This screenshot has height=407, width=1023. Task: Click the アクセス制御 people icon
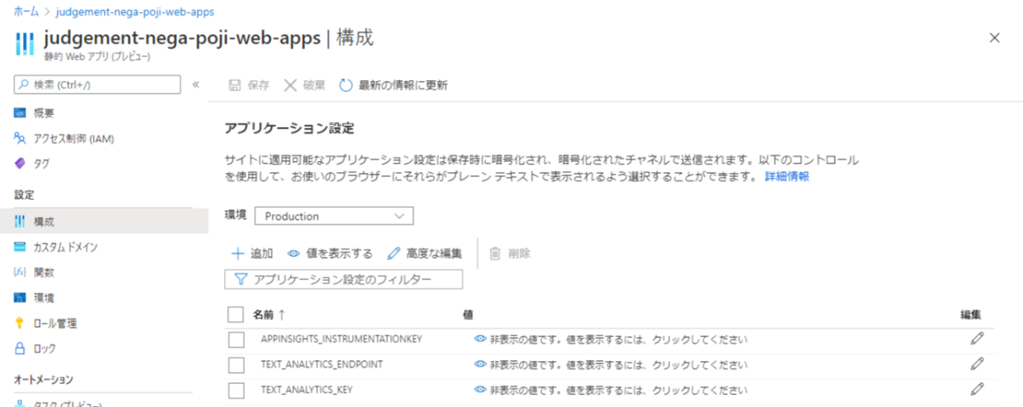20,138
